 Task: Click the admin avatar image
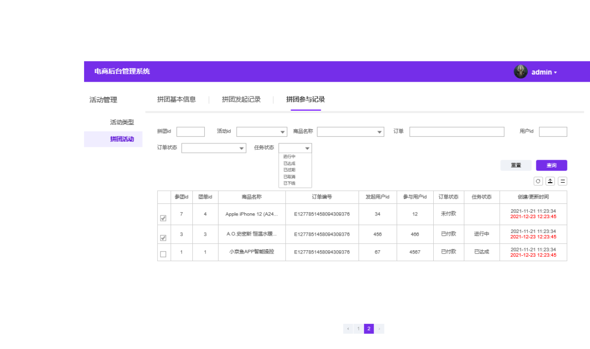pos(521,71)
